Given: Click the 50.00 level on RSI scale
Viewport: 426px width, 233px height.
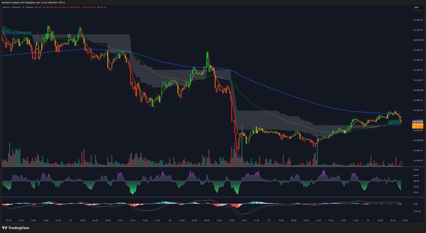Looking at the screenshot, I should point(416,181).
